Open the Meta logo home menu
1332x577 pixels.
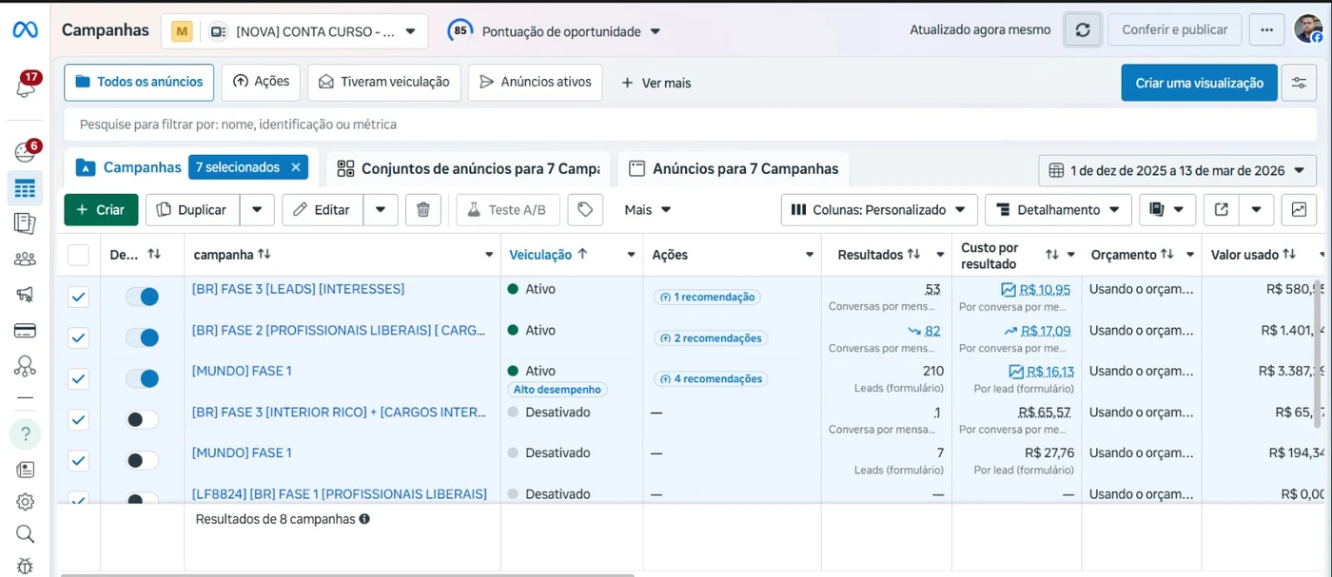tap(25, 30)
